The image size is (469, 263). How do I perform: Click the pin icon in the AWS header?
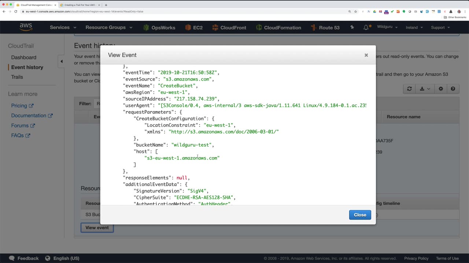pyautogui.click(x=352, y=27)
